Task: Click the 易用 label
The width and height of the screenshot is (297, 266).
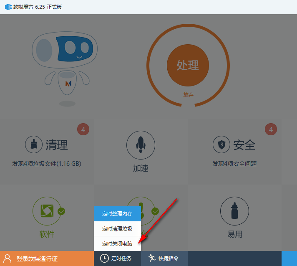Action: click(235, 234)
